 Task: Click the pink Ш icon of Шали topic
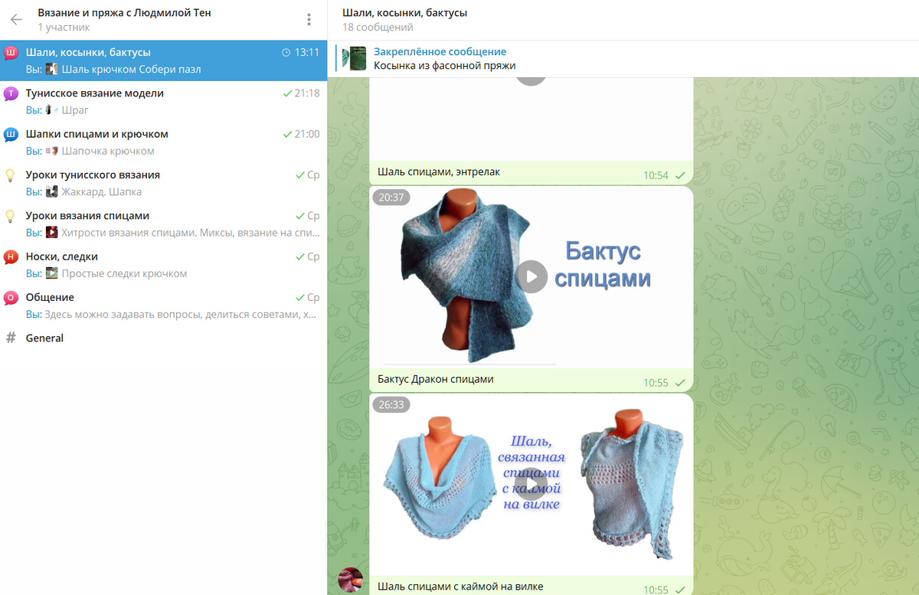pos(11,53)
